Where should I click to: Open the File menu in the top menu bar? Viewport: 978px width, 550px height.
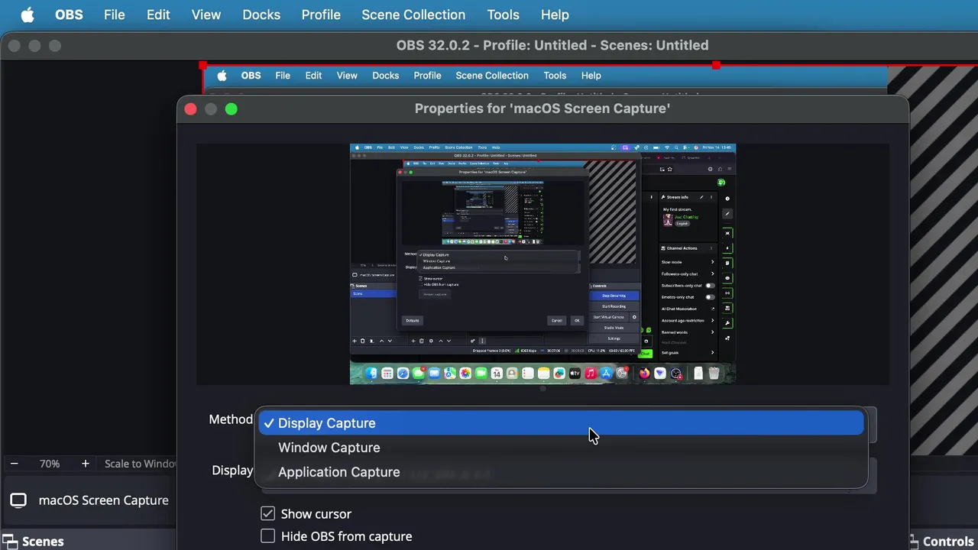[114, 15]
